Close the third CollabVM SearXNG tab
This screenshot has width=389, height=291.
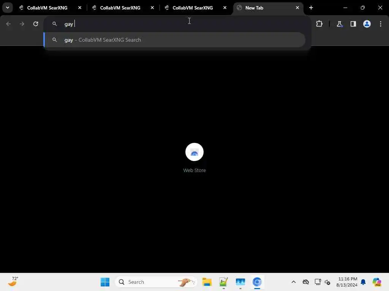click(x=225, y=8)
